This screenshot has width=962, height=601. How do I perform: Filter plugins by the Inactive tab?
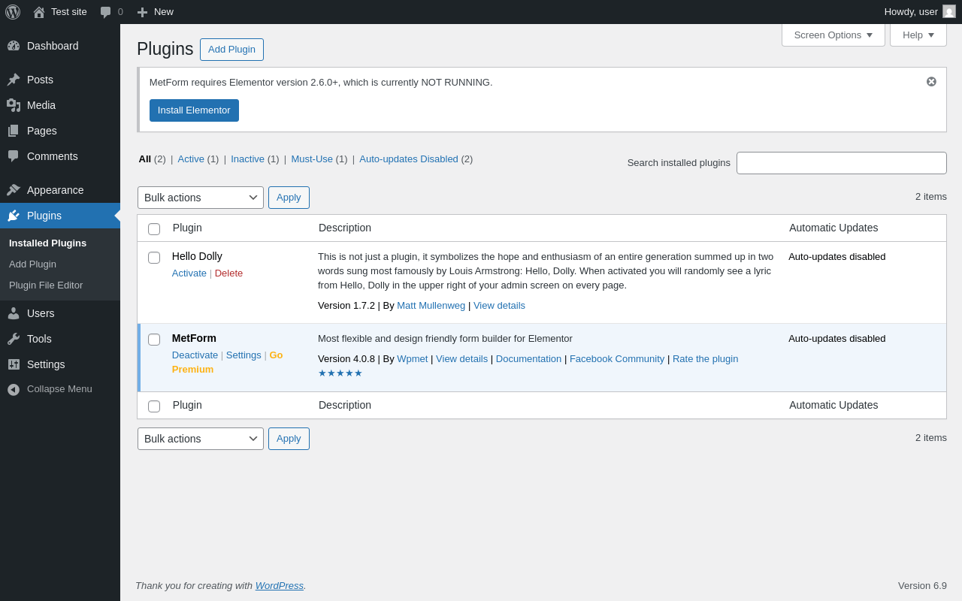click(x=247, y=159)
